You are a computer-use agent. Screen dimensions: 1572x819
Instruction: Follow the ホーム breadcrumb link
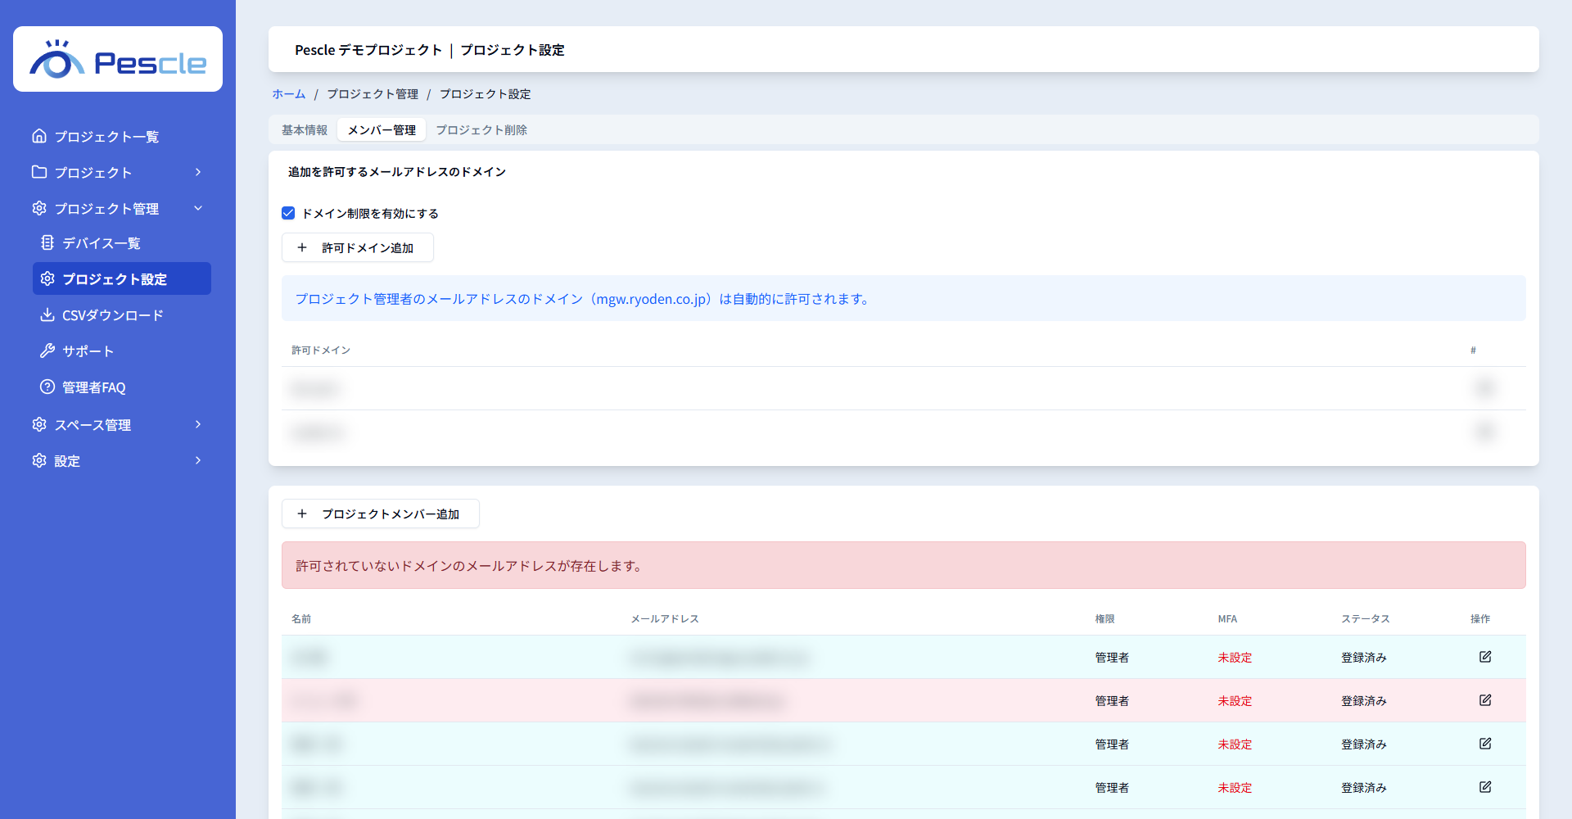click(289, 94)
